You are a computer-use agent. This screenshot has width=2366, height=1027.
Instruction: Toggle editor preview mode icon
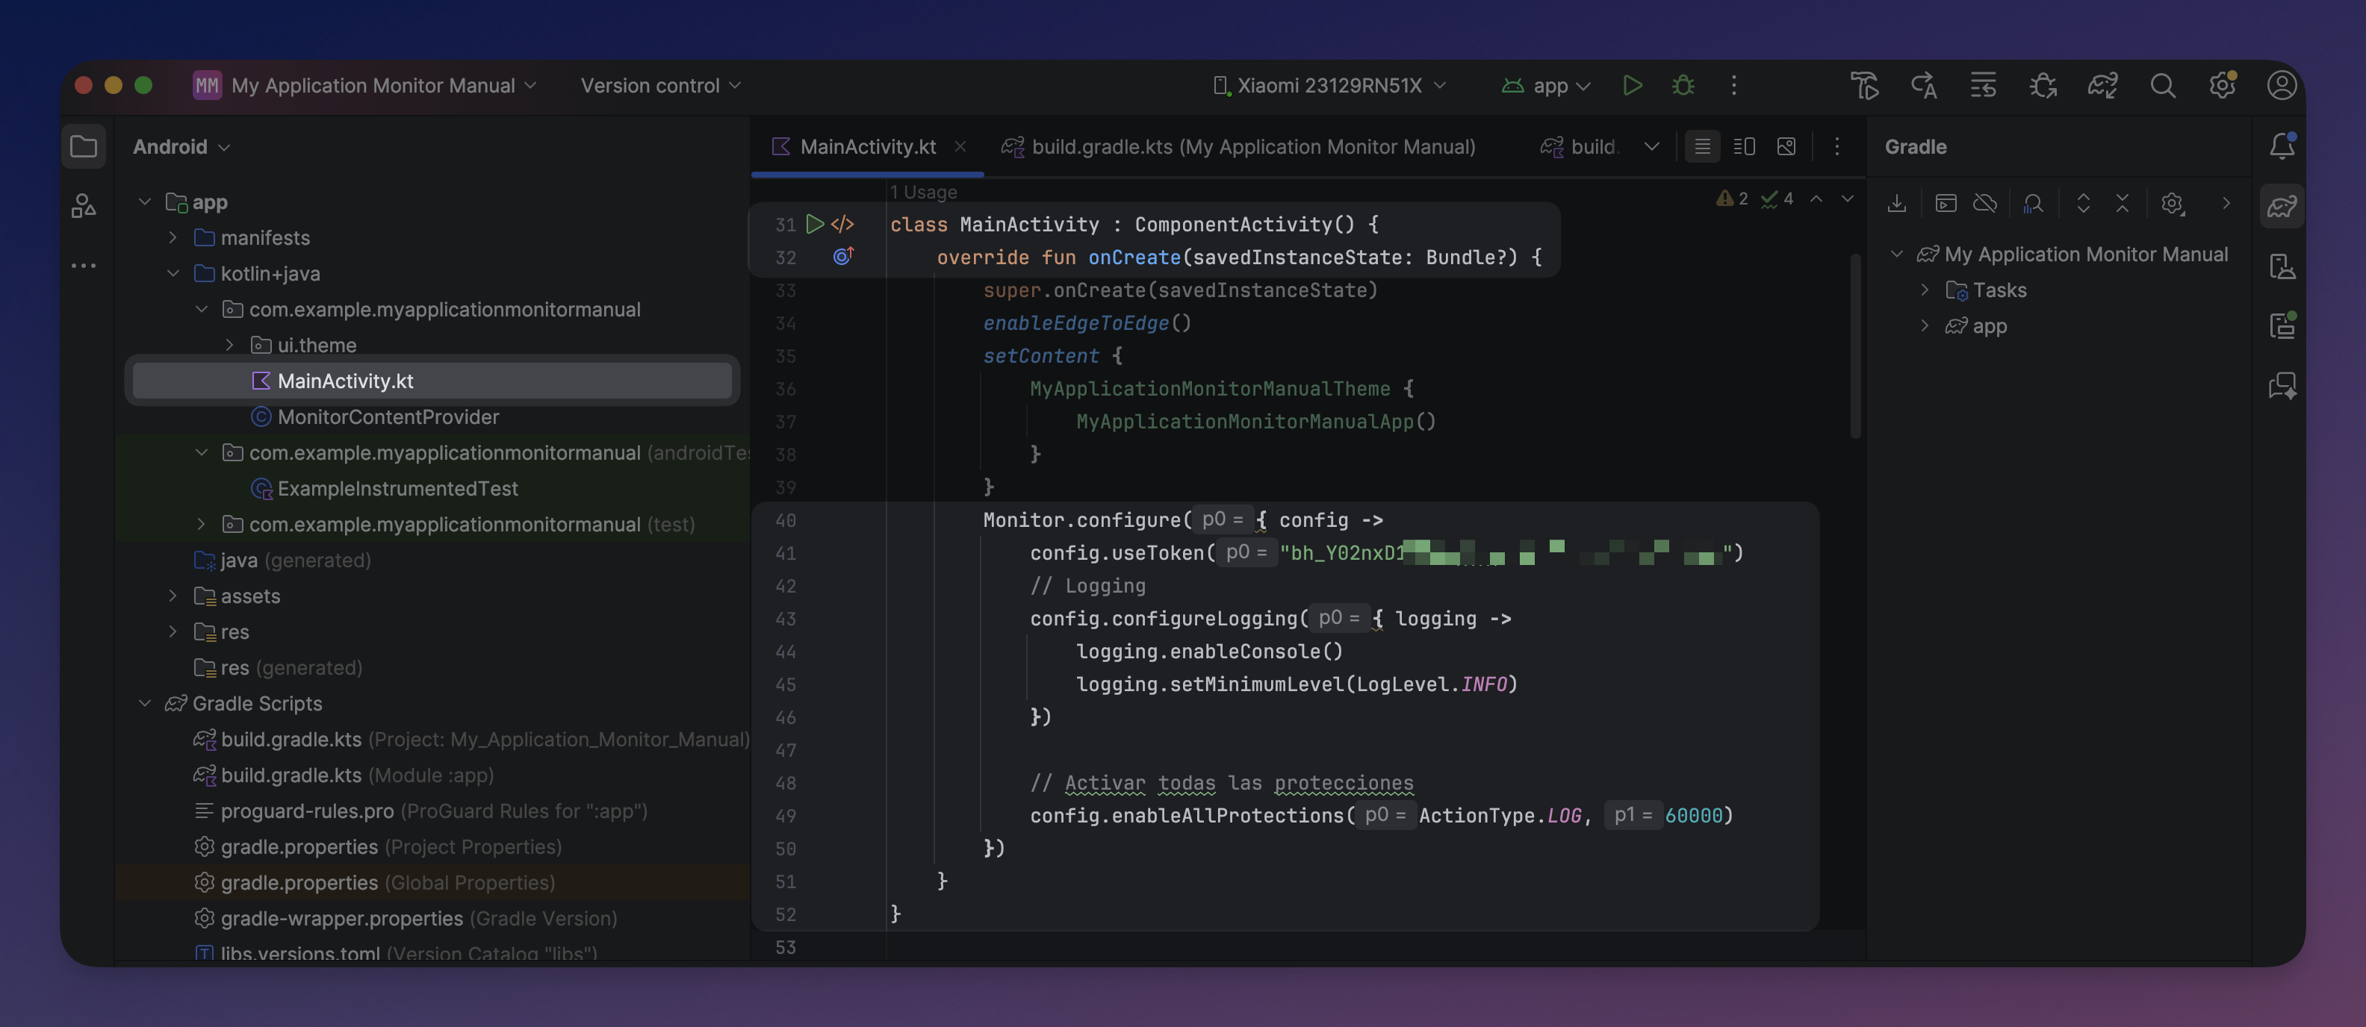tap(1786, 146)
